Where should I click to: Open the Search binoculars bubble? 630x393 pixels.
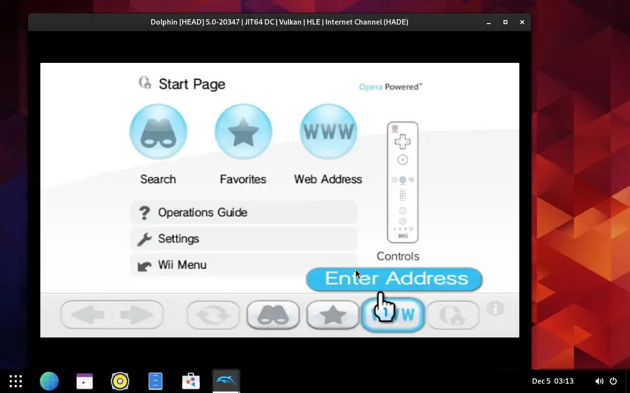[158, 132]
